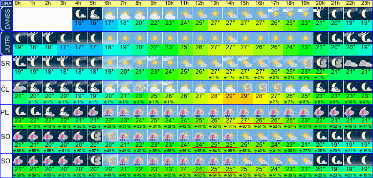
Task: Click the 12h column header
Action: point(200,3)
